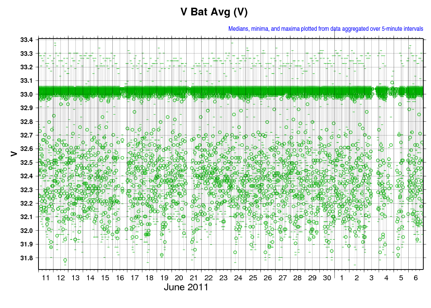Click the y-axis unit label V
This screenshot has height=308, width=431.
click(14, 154)
